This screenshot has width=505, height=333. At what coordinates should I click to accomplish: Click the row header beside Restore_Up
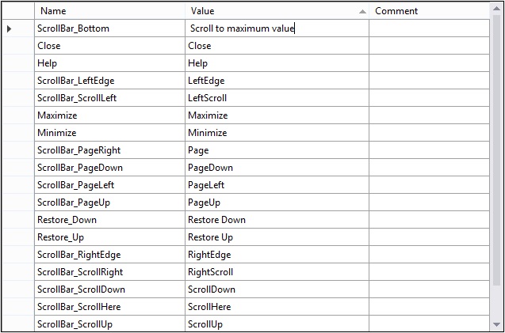click(18, 237)
